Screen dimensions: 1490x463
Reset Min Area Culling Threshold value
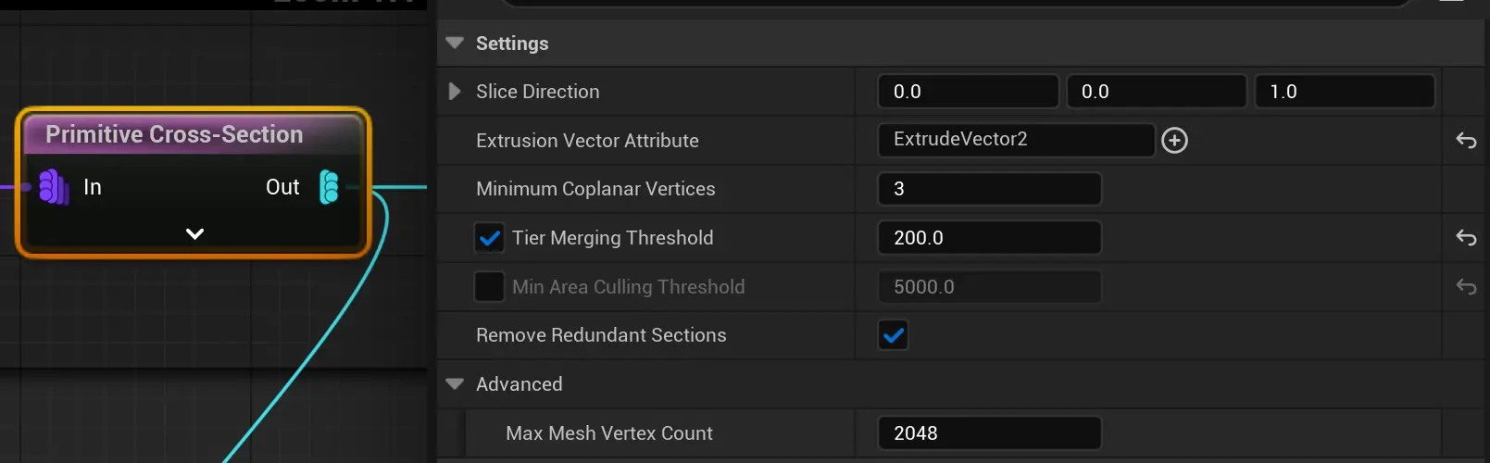tap(1465, 287)
